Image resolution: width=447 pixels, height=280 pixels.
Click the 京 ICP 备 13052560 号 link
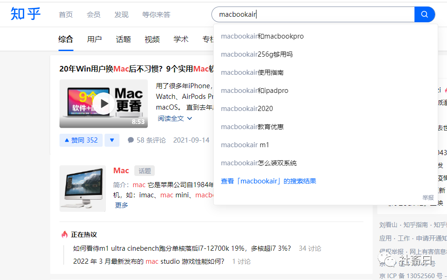click(x=411, y=276)
